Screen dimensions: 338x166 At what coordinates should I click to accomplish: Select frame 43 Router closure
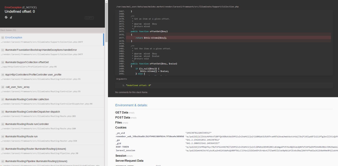(52, 151)
